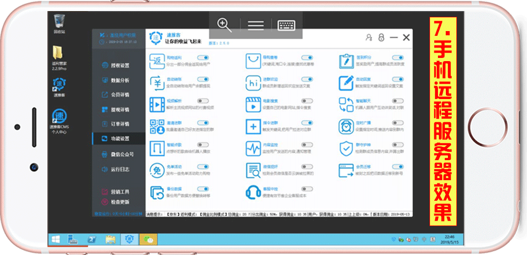Image resolution: width=527 pixels, height=255 pixels.
Task: Select 功能设置 in the sidebar
Action: [119, 139]
